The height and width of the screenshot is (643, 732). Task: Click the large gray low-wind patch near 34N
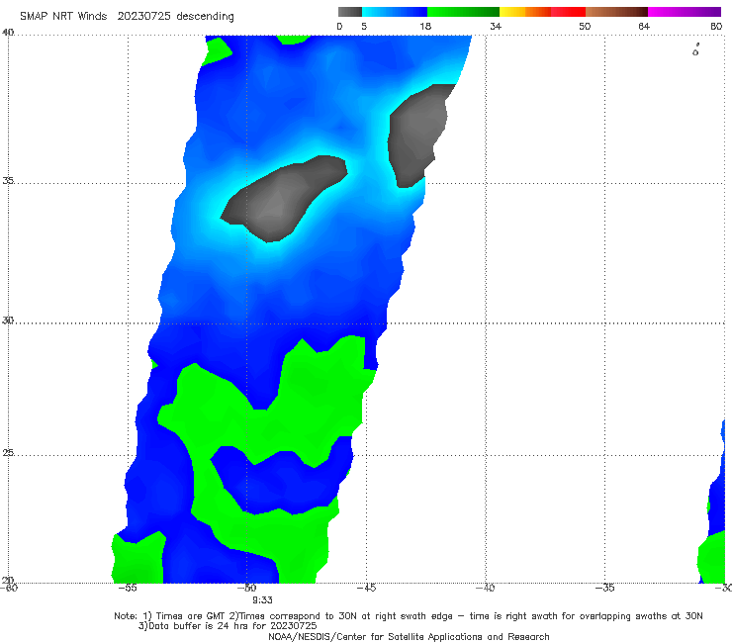tap(284, 199)
